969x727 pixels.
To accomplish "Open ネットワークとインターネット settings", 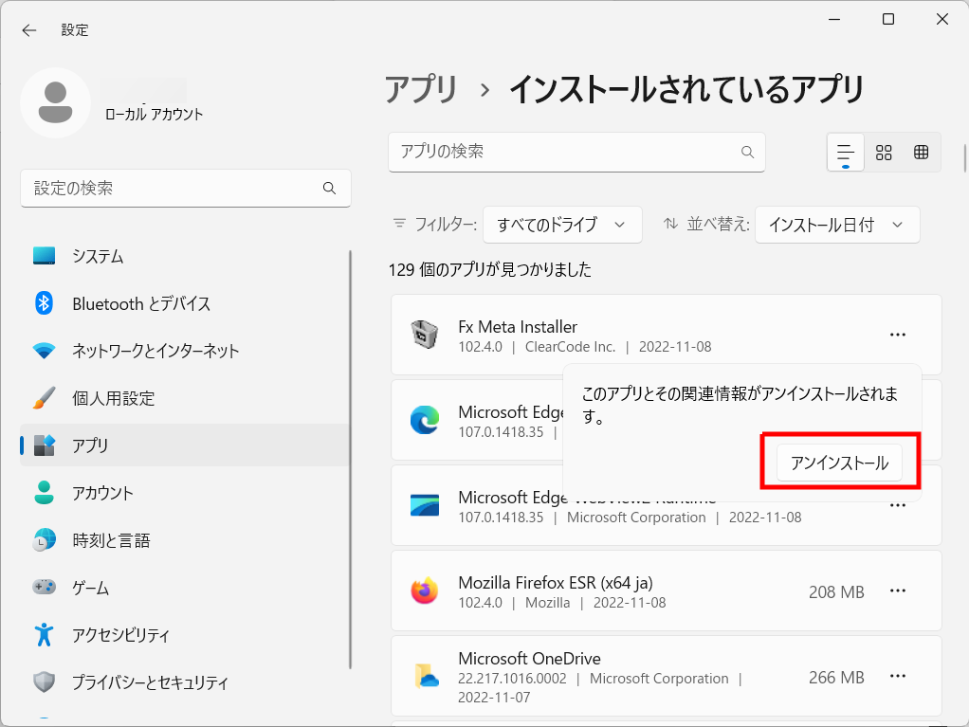I will (x=185, y=351).
